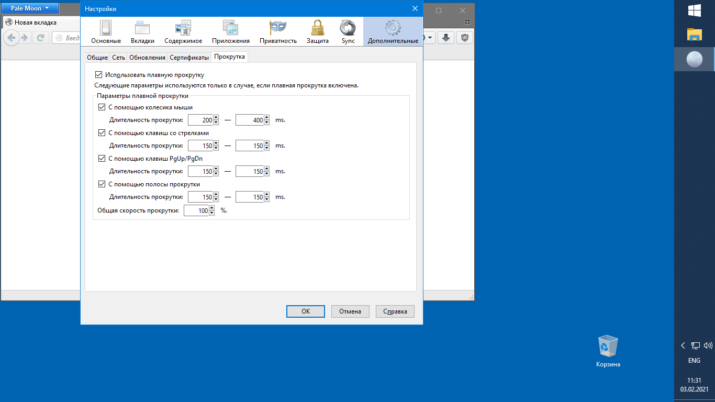This screenshot has width=715, height=402.
Task: Switch to the Общие sub-tab
Action: click(x=97, y=58)
